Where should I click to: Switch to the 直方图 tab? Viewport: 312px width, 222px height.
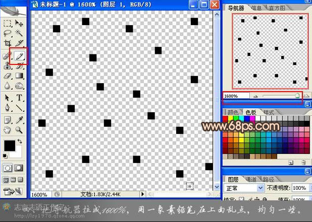277,8
